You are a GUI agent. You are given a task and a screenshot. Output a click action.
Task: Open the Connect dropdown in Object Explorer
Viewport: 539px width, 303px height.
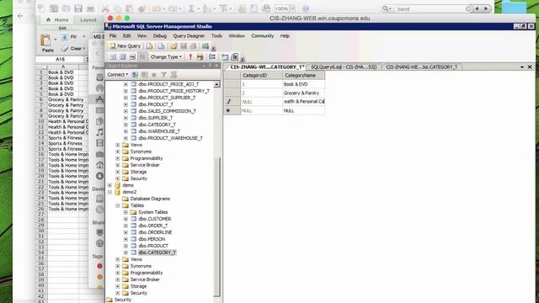click(118, 75)
